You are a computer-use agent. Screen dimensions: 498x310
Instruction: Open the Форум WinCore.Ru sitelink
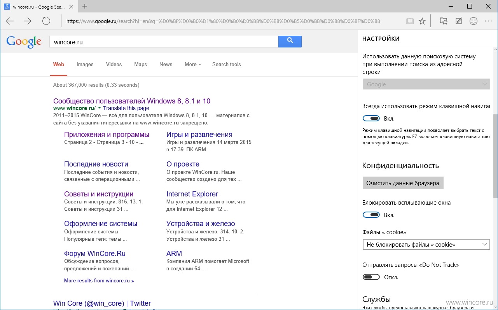(95, 254)
